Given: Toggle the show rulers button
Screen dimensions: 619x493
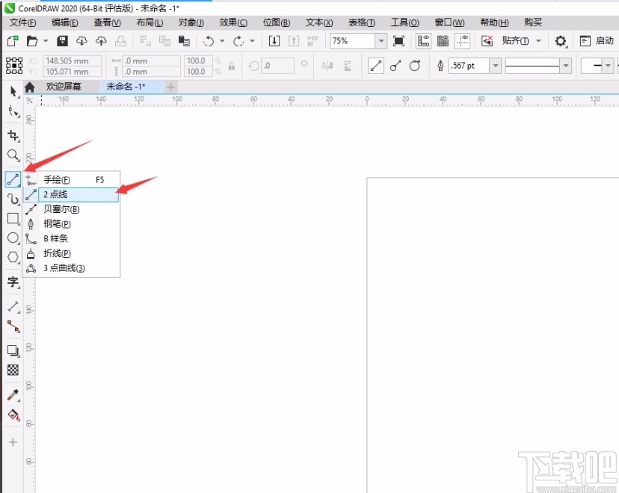Looking at the screenshot, I should [x=423, y=41].
